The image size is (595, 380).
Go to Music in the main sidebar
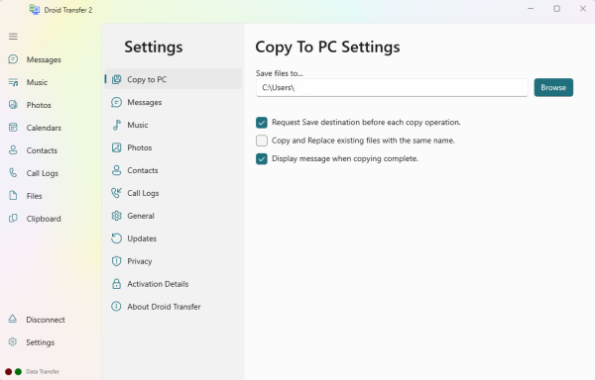[x=37, y=82]
